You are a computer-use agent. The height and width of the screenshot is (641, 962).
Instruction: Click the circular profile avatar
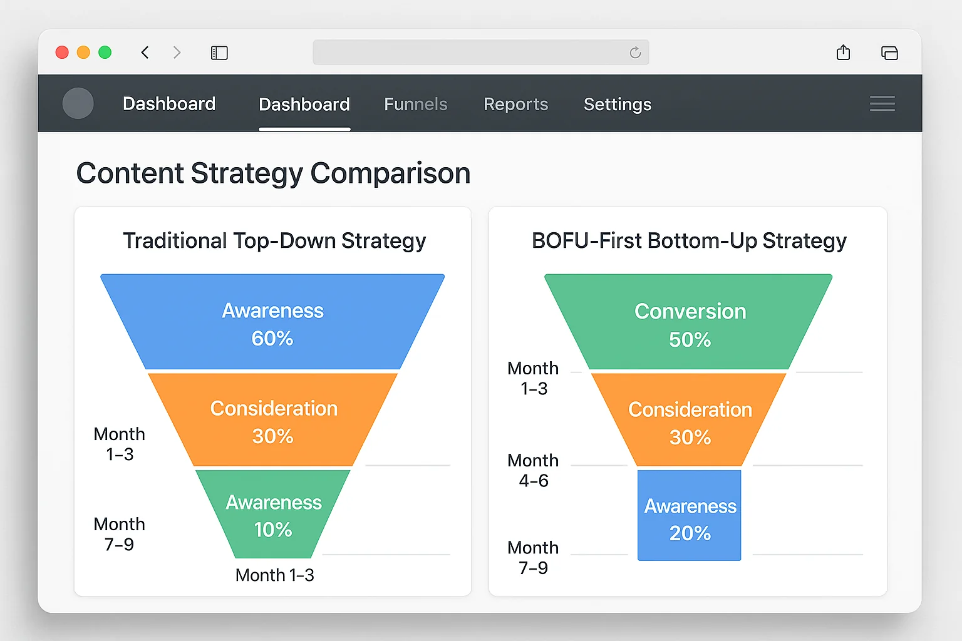[x=78, y=103]
